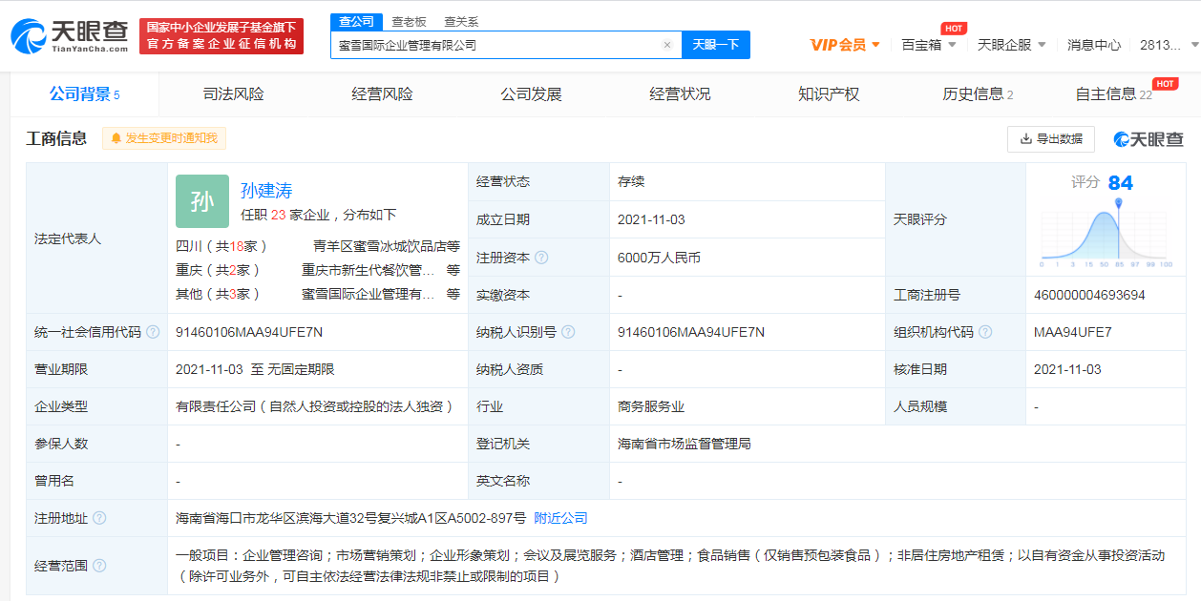Select the 重庆（共2家）row
The width and height of the screenshot is (1201, 601).
[318, 270]
